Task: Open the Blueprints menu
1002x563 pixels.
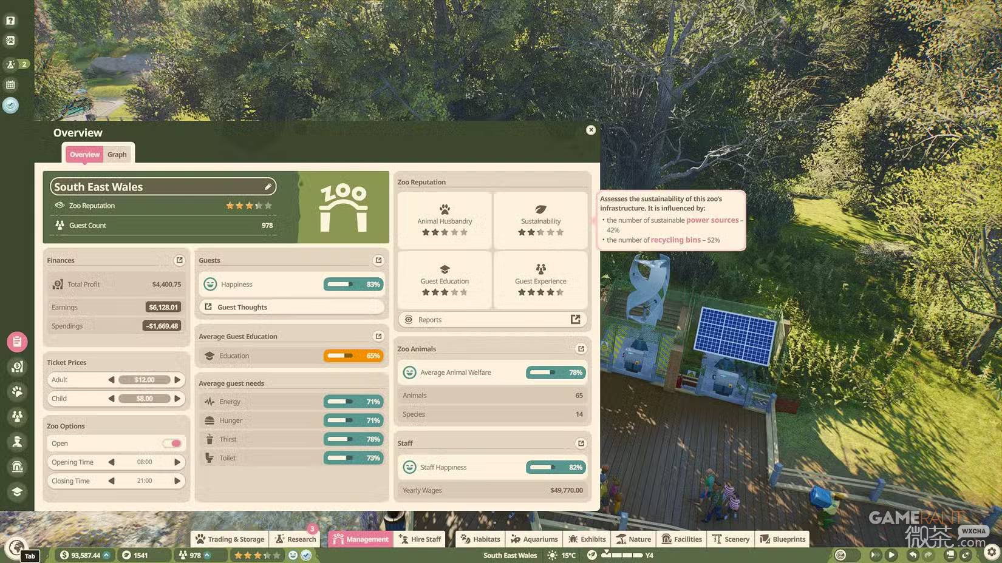Action: pyautogui.click(x=782, y=539)
